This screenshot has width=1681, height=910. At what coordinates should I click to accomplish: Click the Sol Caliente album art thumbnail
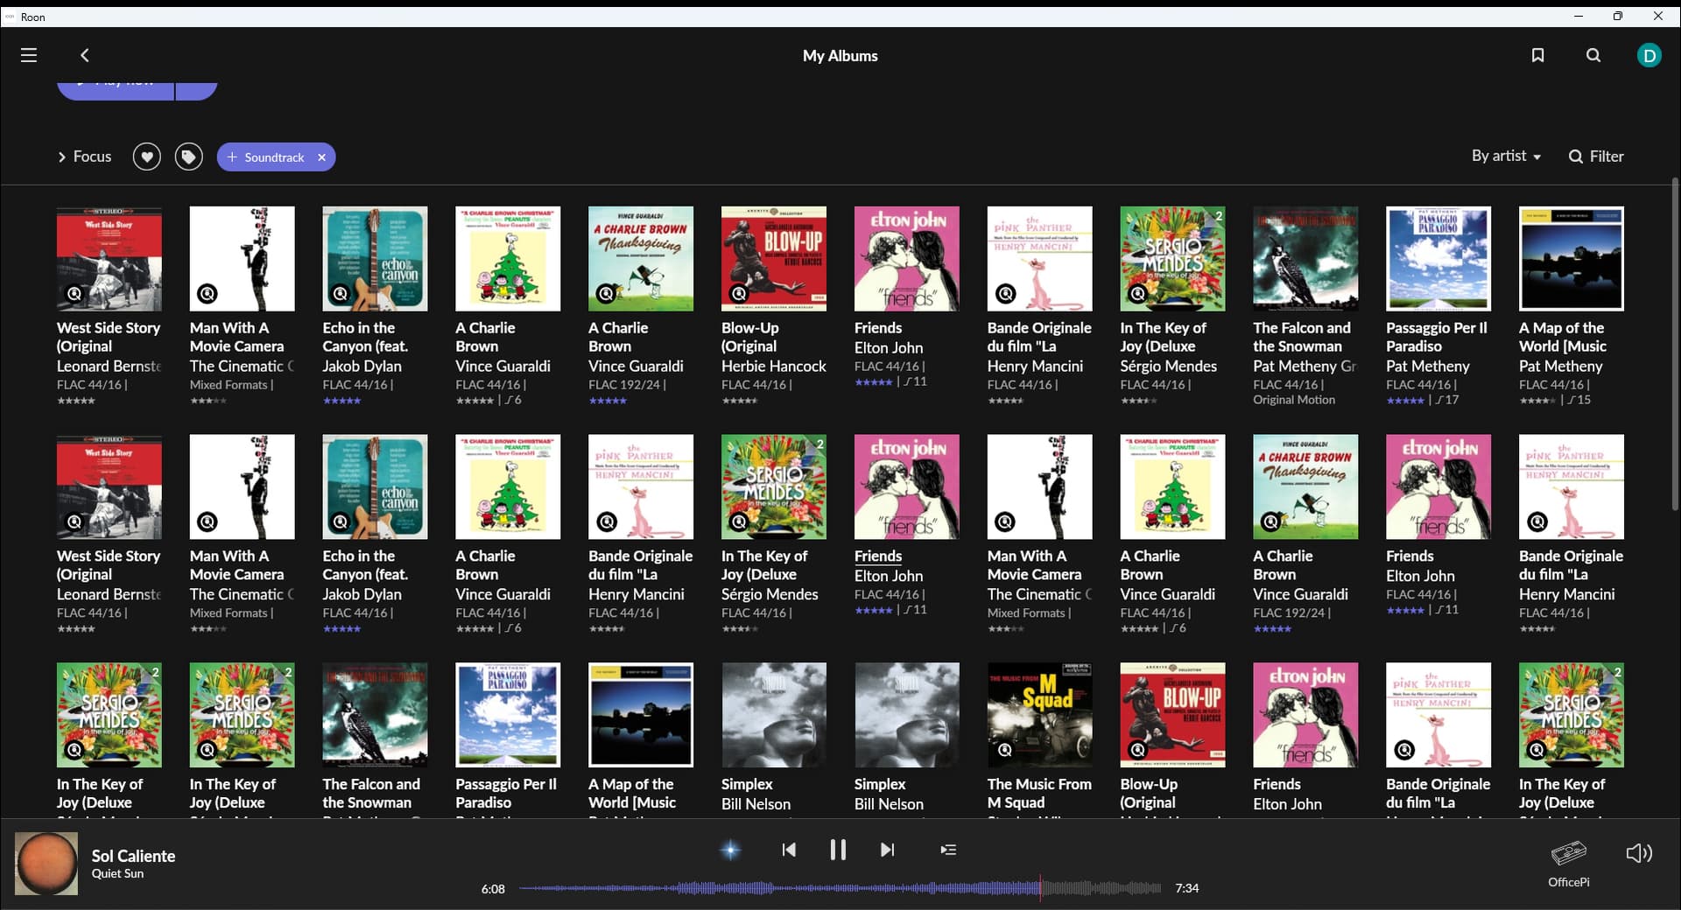[46, 864]
